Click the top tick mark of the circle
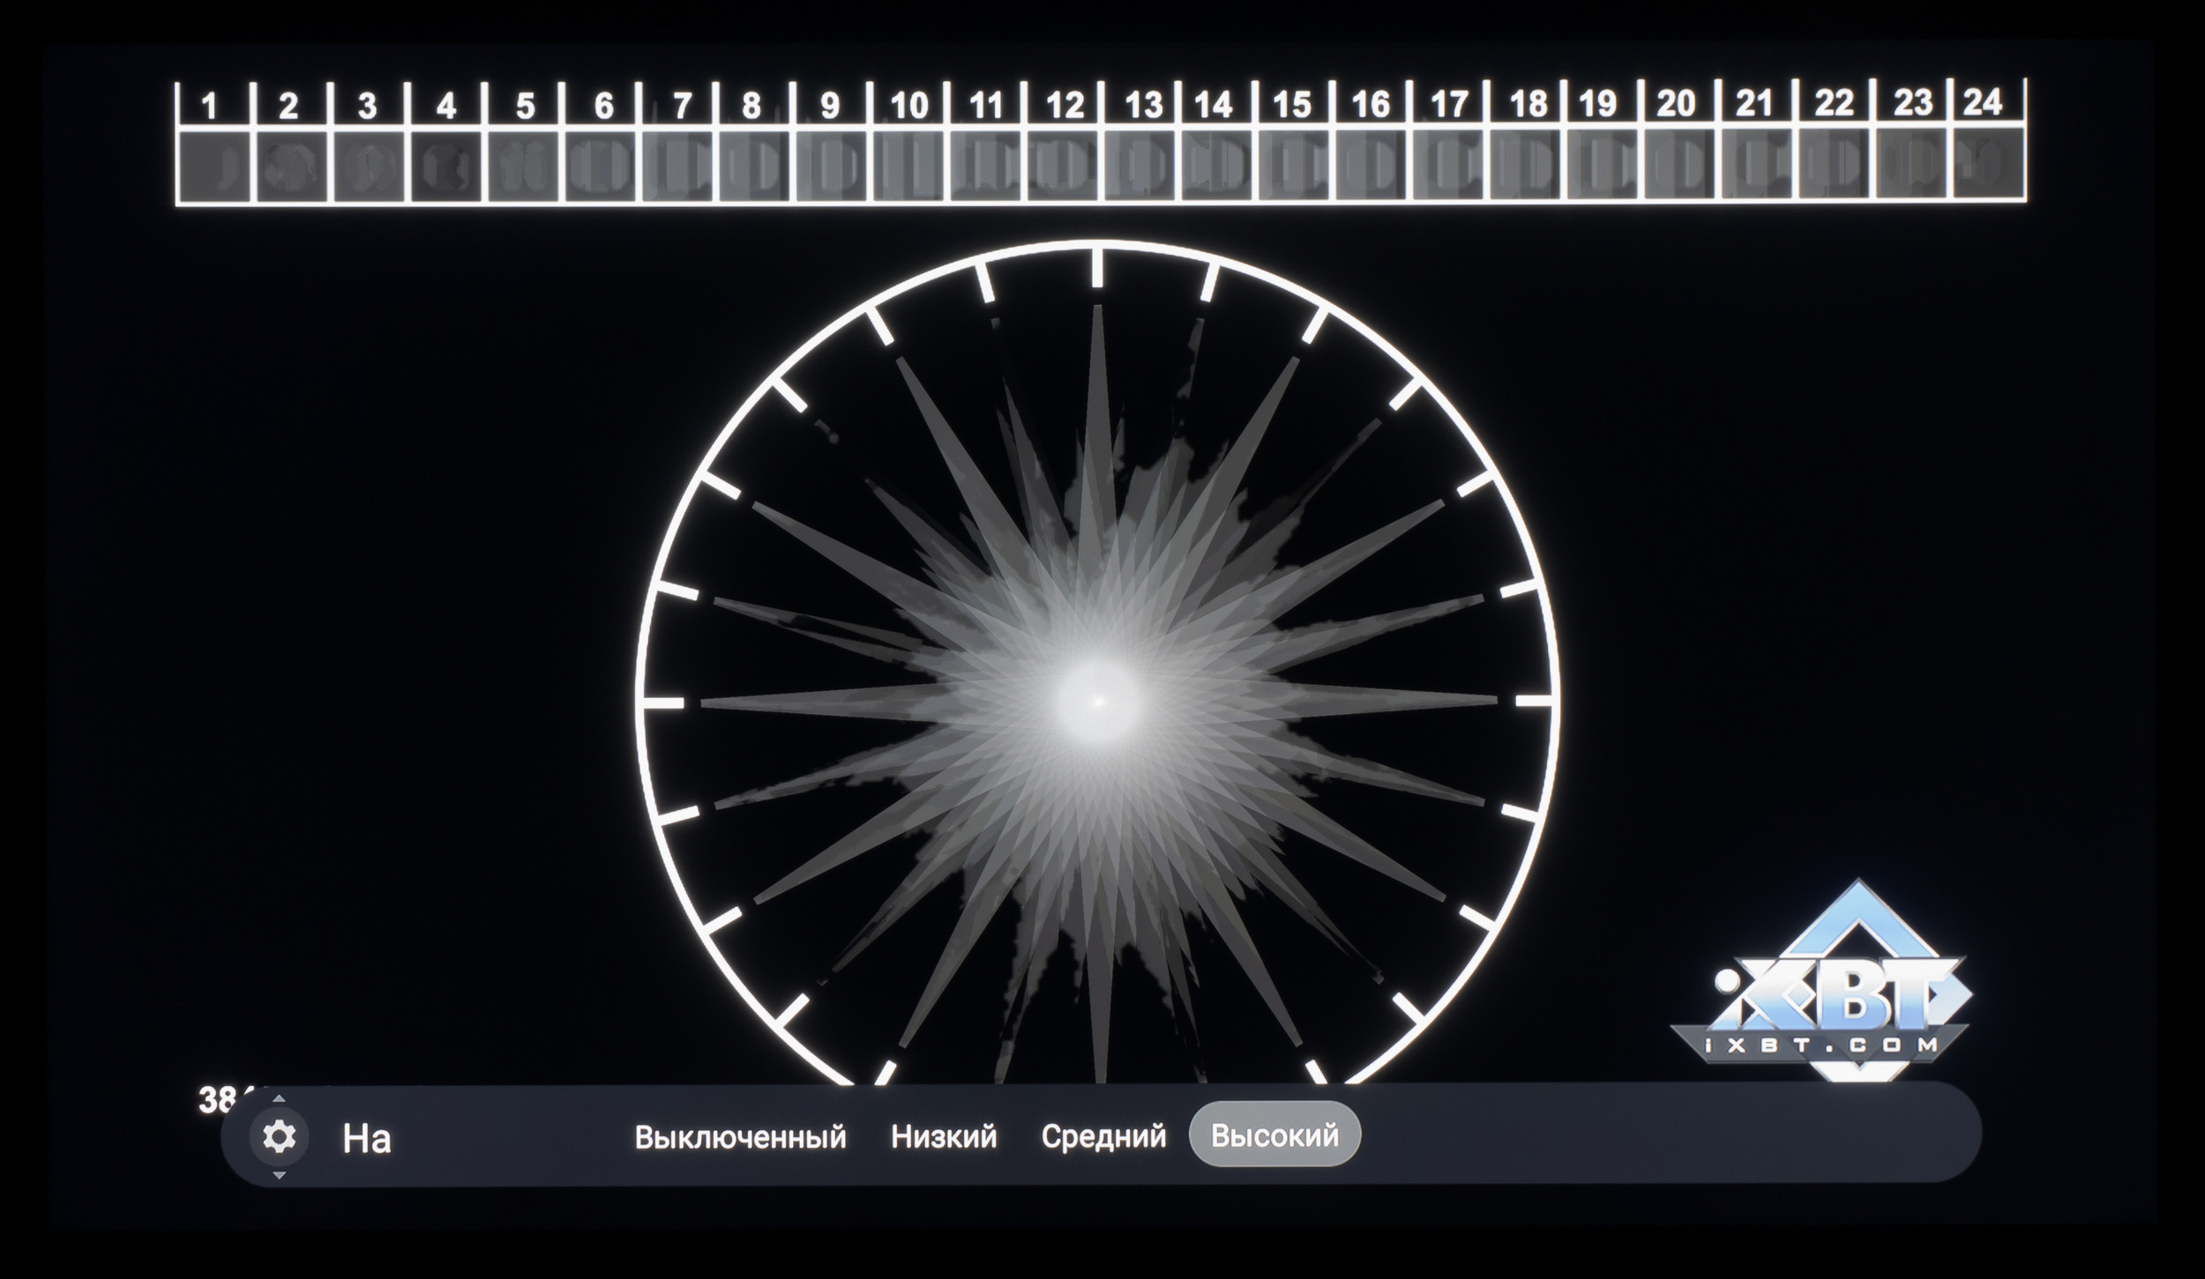2205x1279 pixels. (x=1097, y=268)
